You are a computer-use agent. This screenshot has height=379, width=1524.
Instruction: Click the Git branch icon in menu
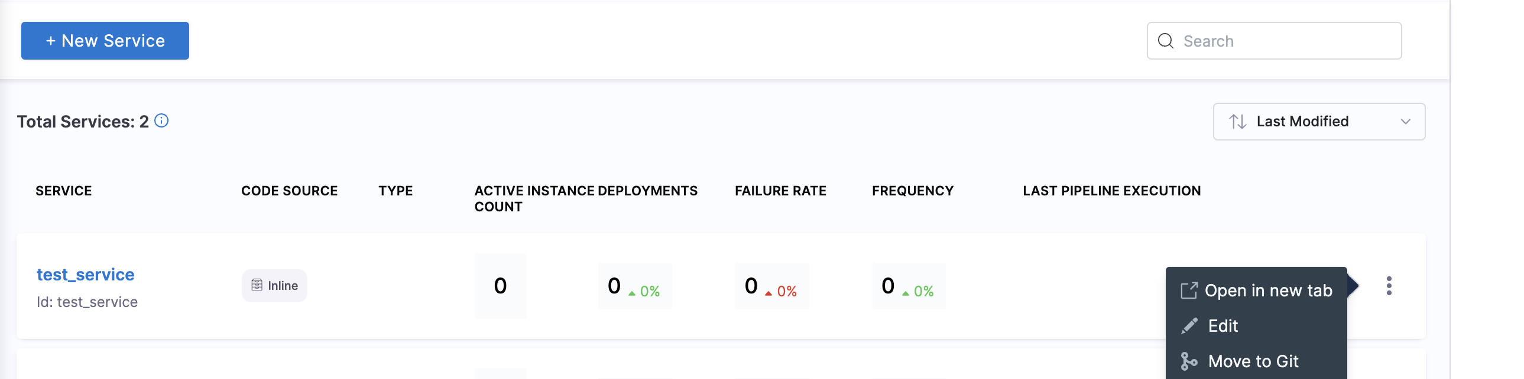coord(1189,361)
